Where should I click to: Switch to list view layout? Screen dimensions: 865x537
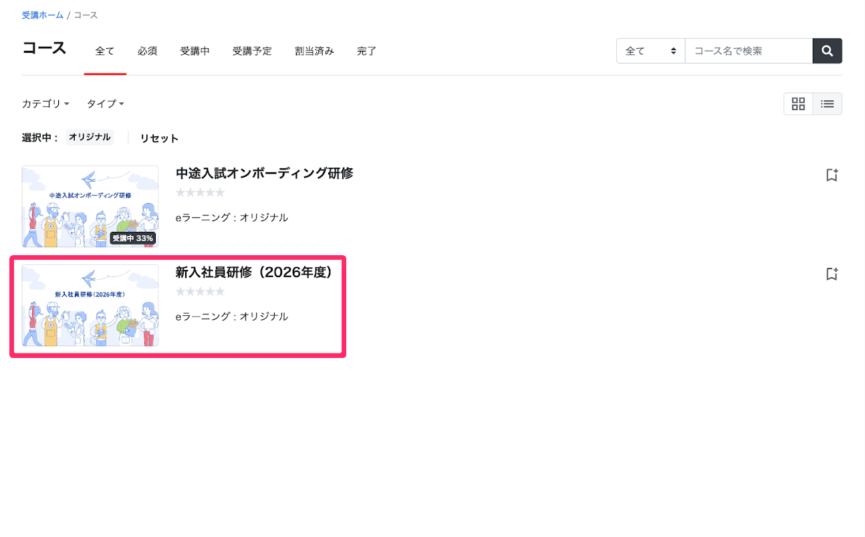[x=828, y=104]
